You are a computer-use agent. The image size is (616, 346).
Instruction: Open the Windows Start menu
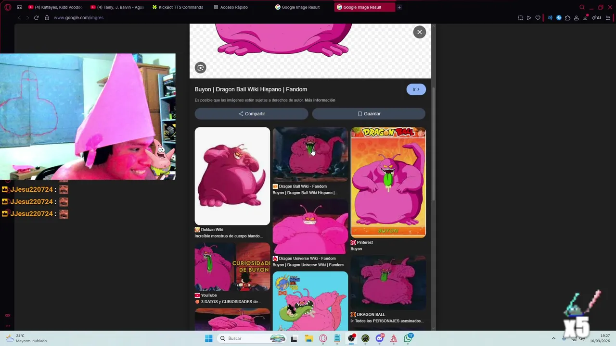208,338
